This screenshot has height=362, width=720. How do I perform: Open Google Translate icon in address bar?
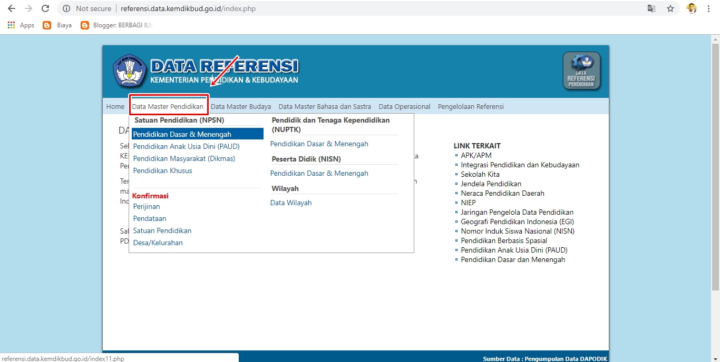pyautogui.click(x=651, y=8)
